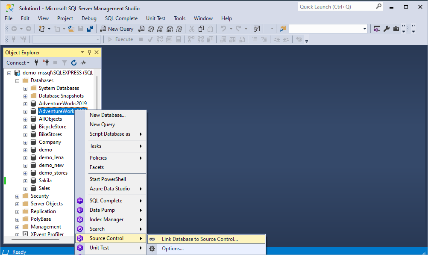This screenshot has width=428, height=255.
Task: Open the Object Explorer window position dropdown
Action: (82, 52)
